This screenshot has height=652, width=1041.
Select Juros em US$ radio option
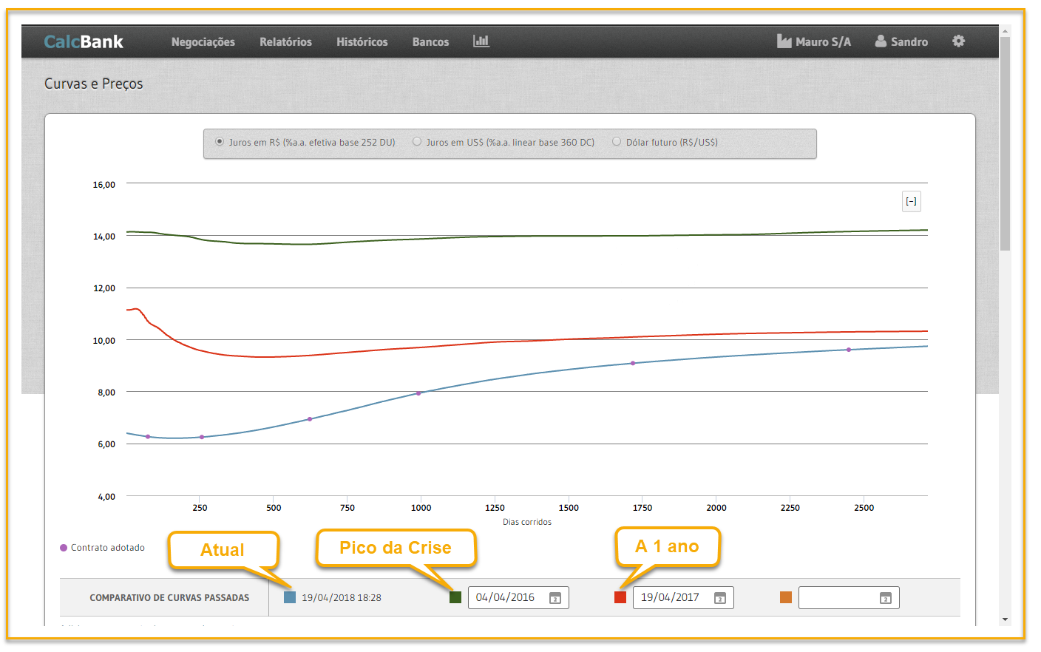point(417,142)
